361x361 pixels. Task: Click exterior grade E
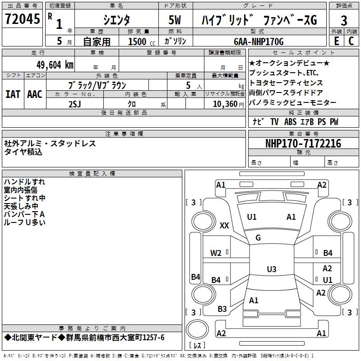pos(337,41)
